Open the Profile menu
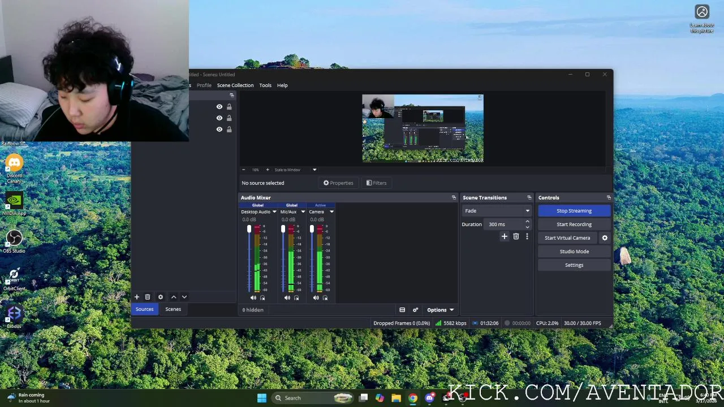The image size is (724, 407). [x=204, y=85]
